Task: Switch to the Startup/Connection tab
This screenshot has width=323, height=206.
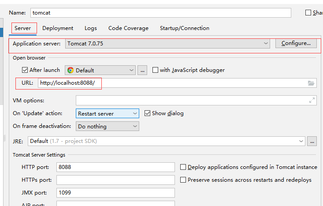Action: [185, 28]
